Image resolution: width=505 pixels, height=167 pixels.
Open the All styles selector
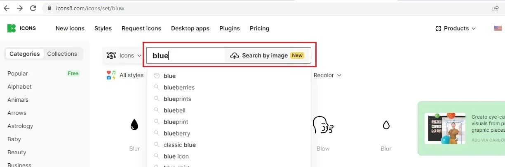coord(125,75)
